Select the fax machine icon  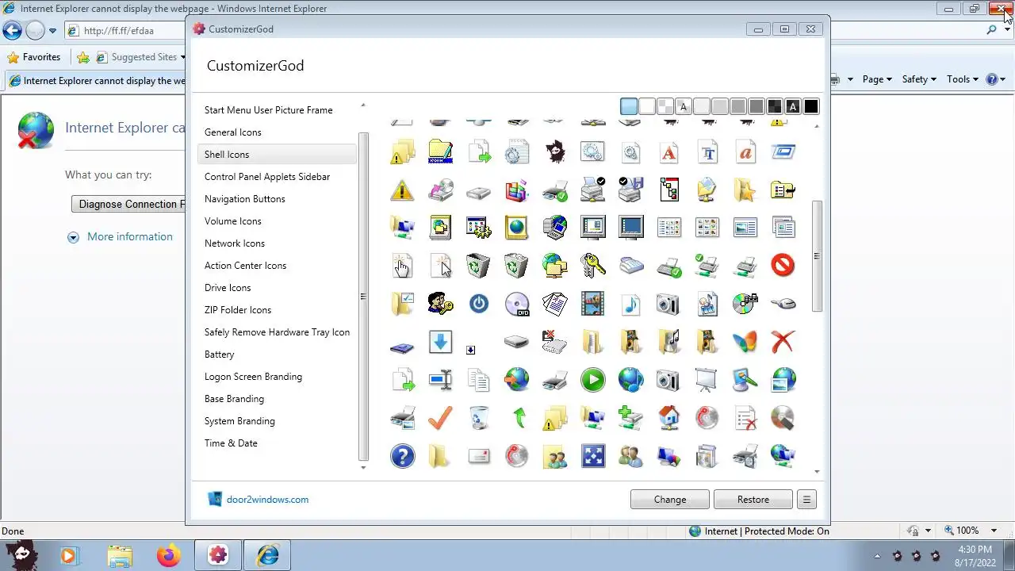tap(630, 266)
